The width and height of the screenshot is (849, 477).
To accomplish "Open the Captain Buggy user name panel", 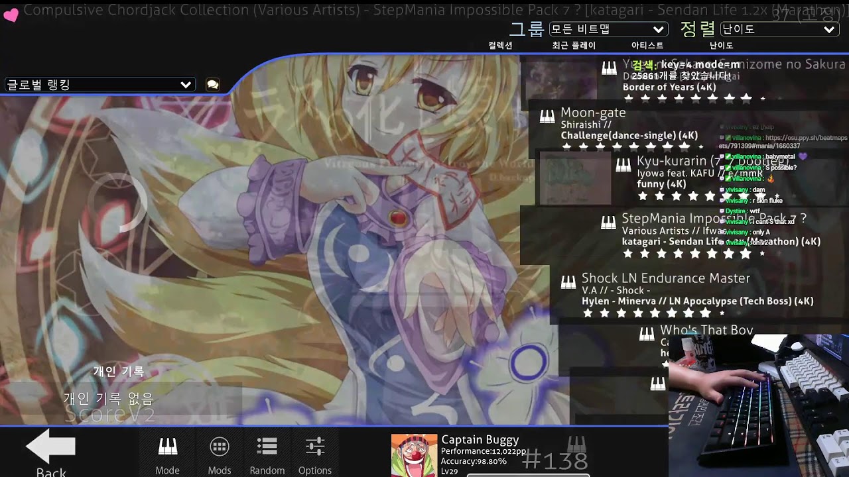I will pyautogui.click(x=480, y=440).
